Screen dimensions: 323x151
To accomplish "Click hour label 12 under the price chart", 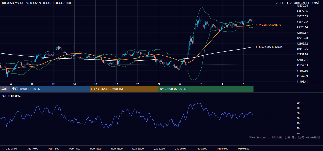I will pos(53,84).
